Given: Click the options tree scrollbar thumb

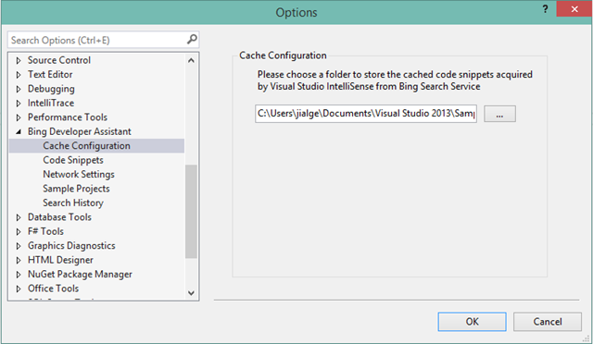Looking at the screenshot, I should click(191, 212).
